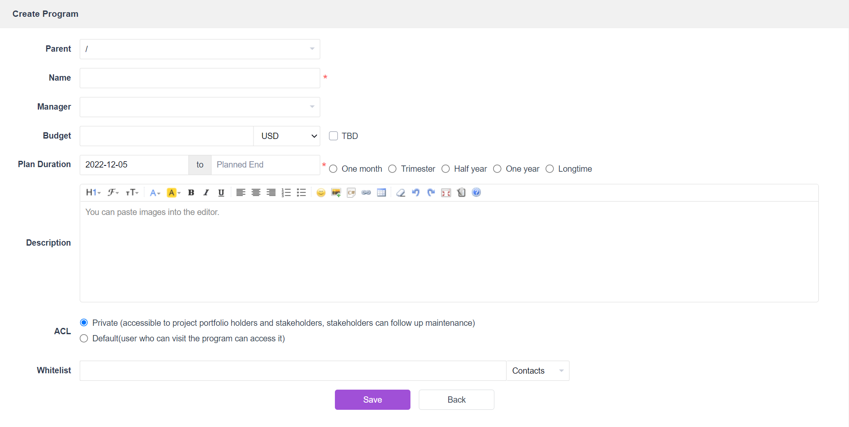Screen dimensions: 849x427
Task: Insert a hyperlink using link icon
Action: 366,193
